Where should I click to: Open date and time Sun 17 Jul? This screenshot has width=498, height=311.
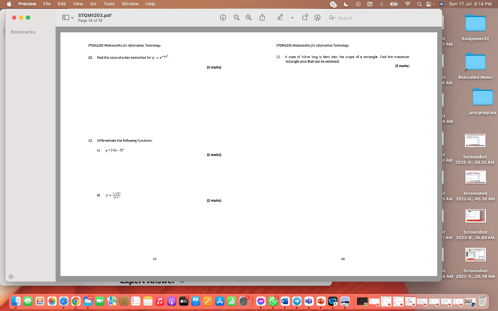point(470,4)
